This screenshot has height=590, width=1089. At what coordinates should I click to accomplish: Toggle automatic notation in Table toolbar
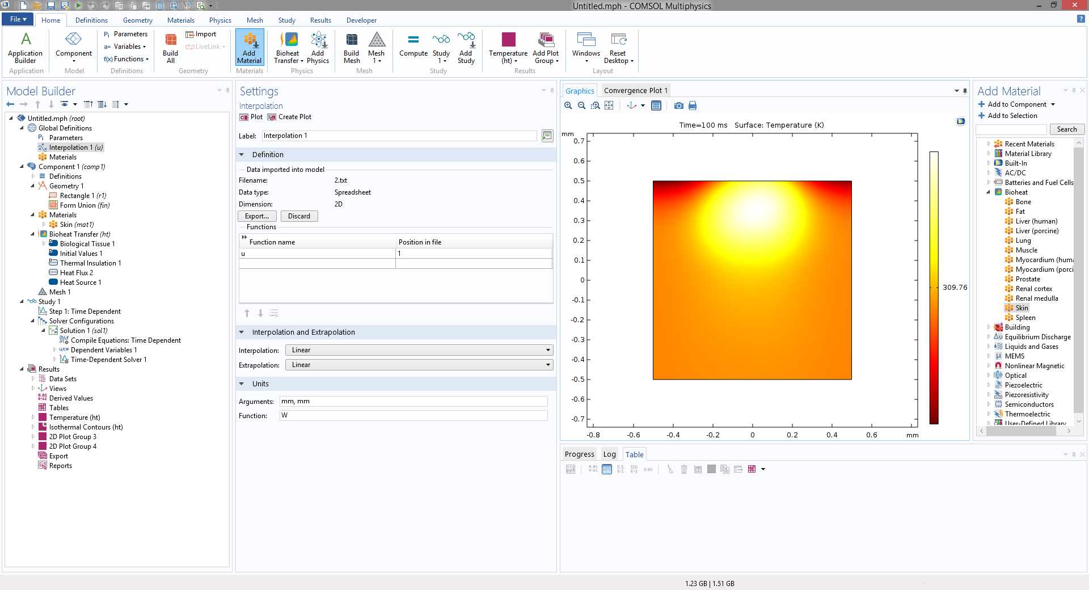point(607,469)
